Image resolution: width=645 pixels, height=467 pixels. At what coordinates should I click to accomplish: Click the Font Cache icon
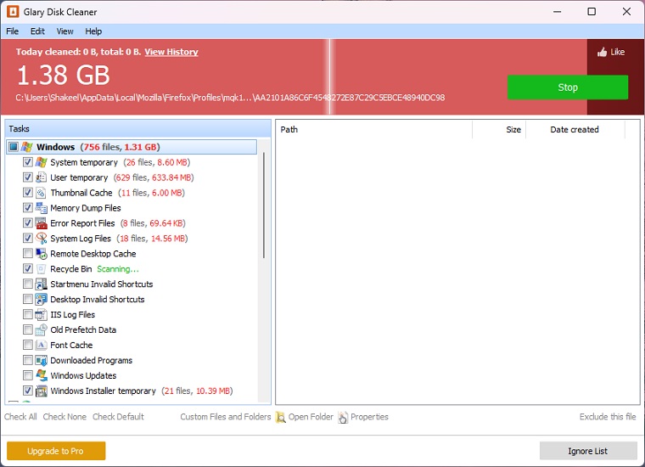click(41, 345)
